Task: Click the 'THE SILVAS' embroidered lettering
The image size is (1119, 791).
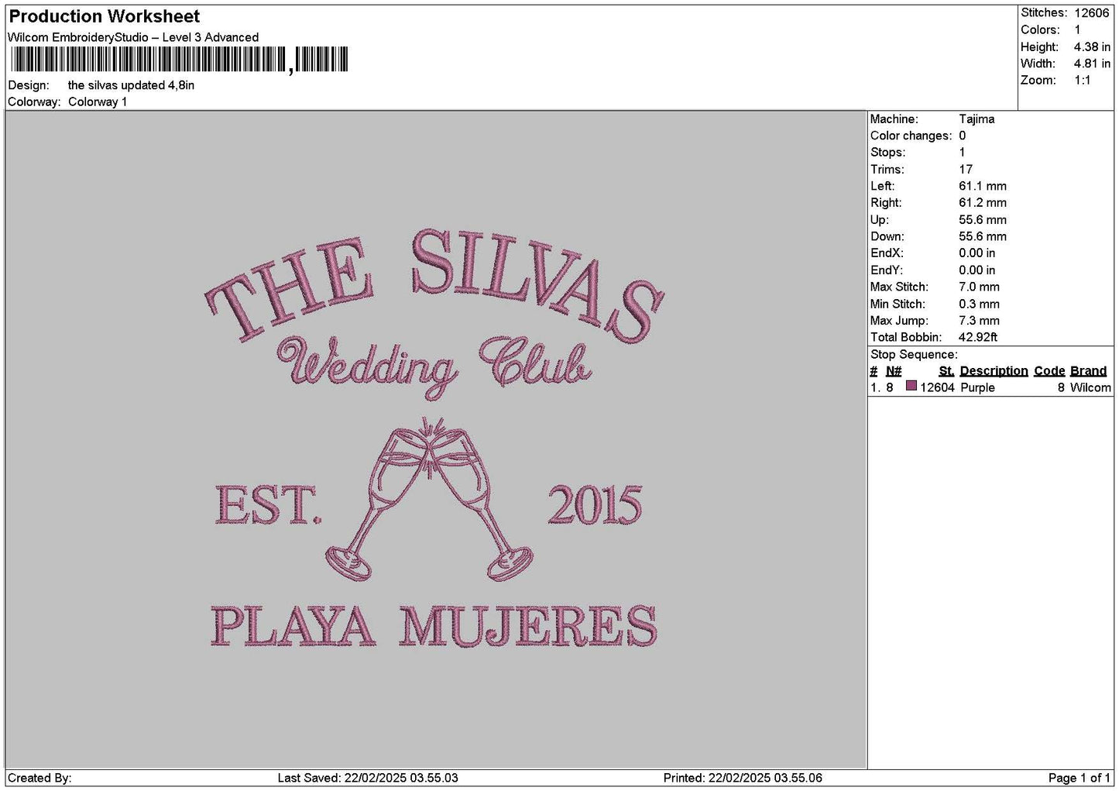Action: click(x=434, y=285)
